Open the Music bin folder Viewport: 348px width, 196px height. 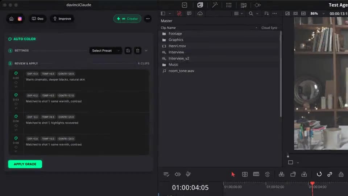click(173, 65)
